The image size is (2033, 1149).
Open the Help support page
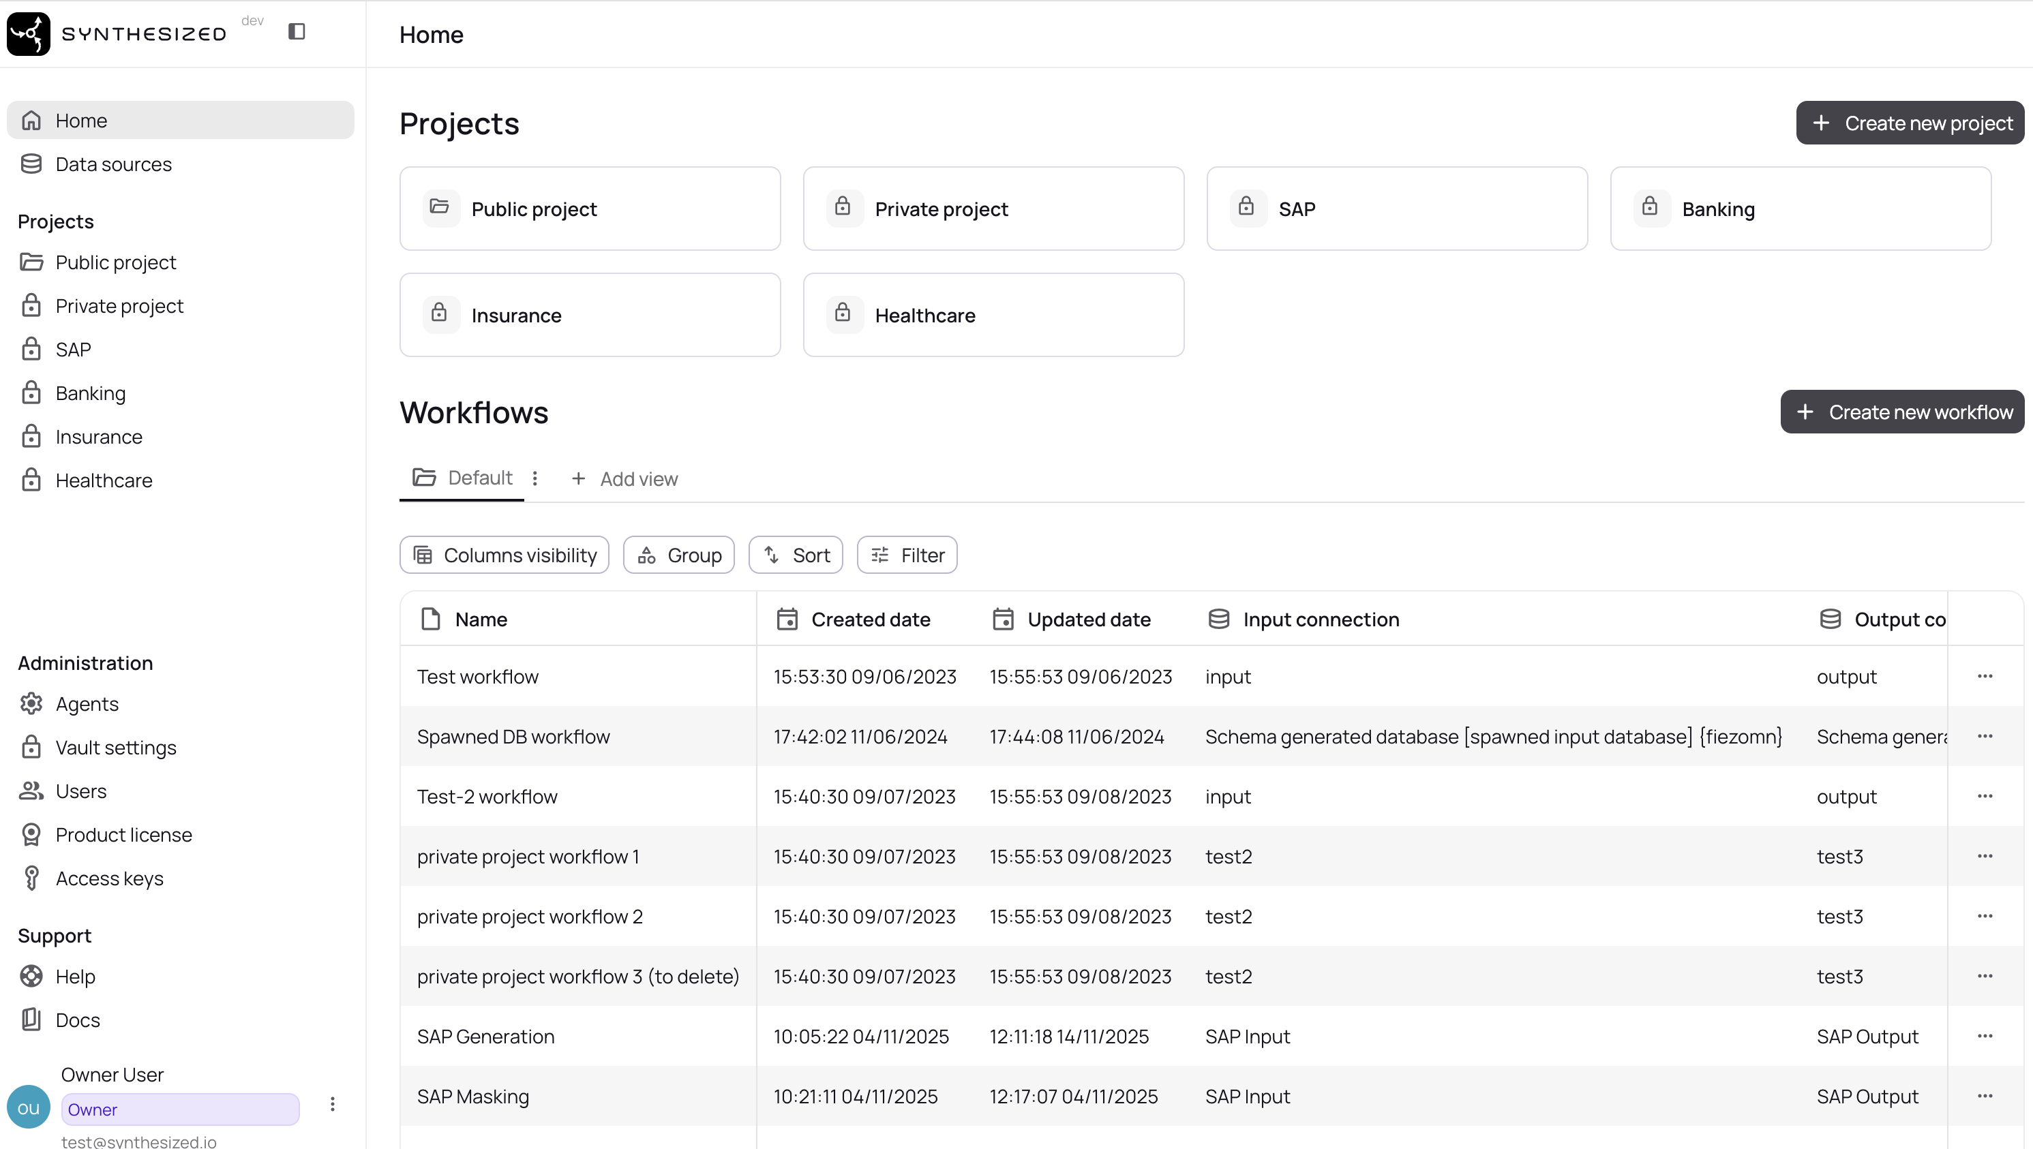point(75,976)
